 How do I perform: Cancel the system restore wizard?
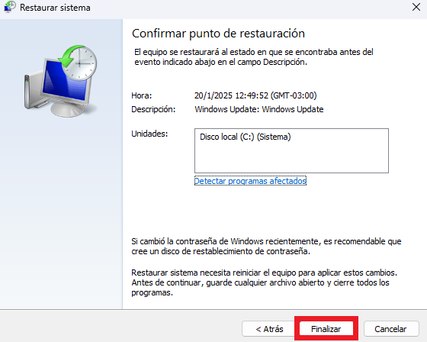[391, 328]
